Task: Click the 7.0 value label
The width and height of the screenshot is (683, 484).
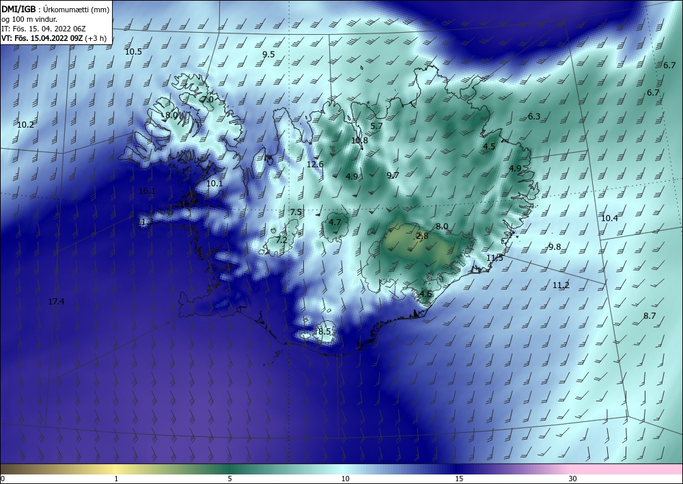Action: [x=208, y=99]
